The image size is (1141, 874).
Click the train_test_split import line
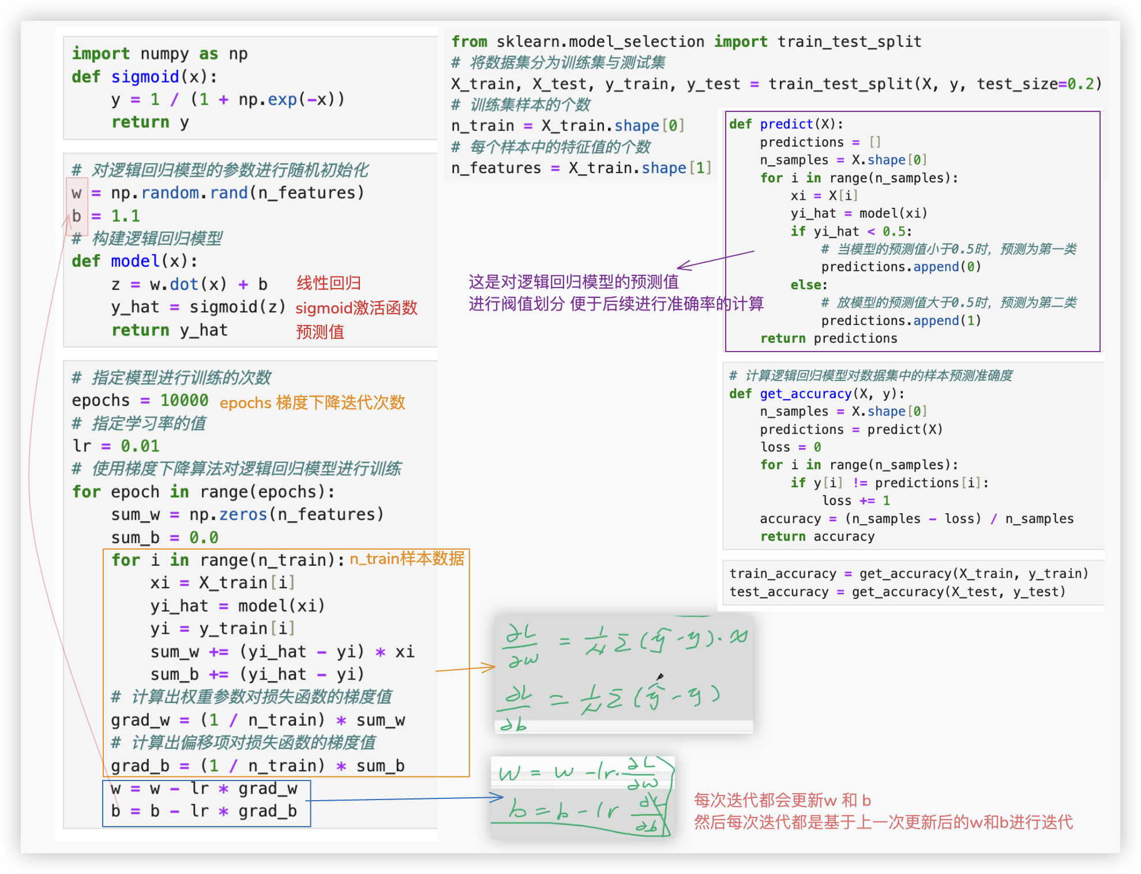pos(686,42)
